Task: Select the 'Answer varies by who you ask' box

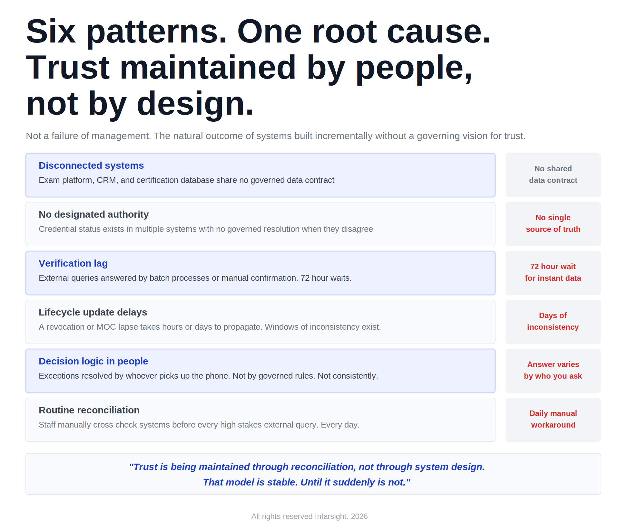Action: pyautogui.click(x=553, y=371)
